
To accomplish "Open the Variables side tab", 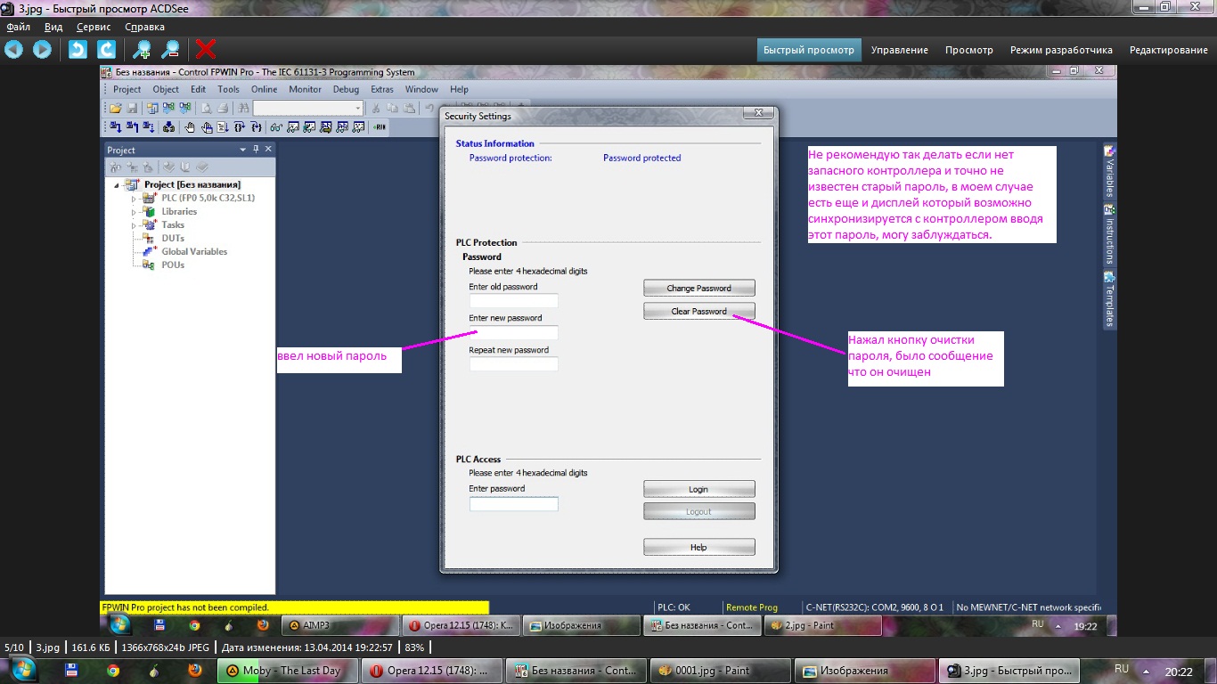I will pos(1109,171).
